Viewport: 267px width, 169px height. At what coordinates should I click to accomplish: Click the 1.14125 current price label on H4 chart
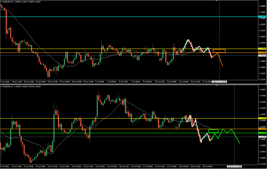(262, 56)
